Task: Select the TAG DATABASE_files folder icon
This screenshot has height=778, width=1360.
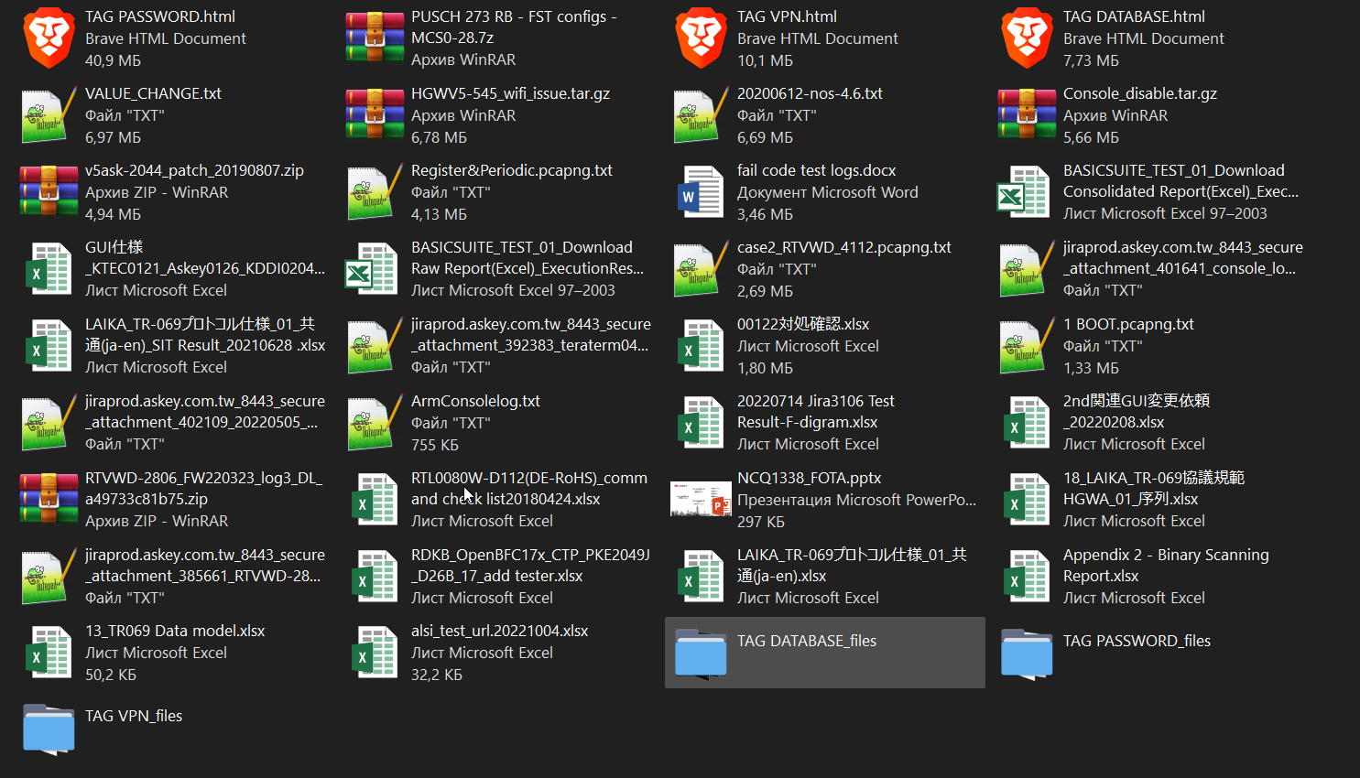Action: pyautogui.click(x=701, y=653)
